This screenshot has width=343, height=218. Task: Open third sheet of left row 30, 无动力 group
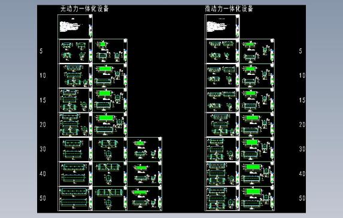[x=145, y=150]
